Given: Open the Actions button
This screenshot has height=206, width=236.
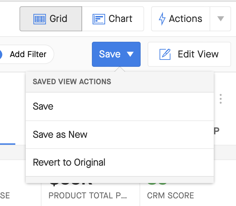Looking at the screenshot, I should [x=181, y=19].
